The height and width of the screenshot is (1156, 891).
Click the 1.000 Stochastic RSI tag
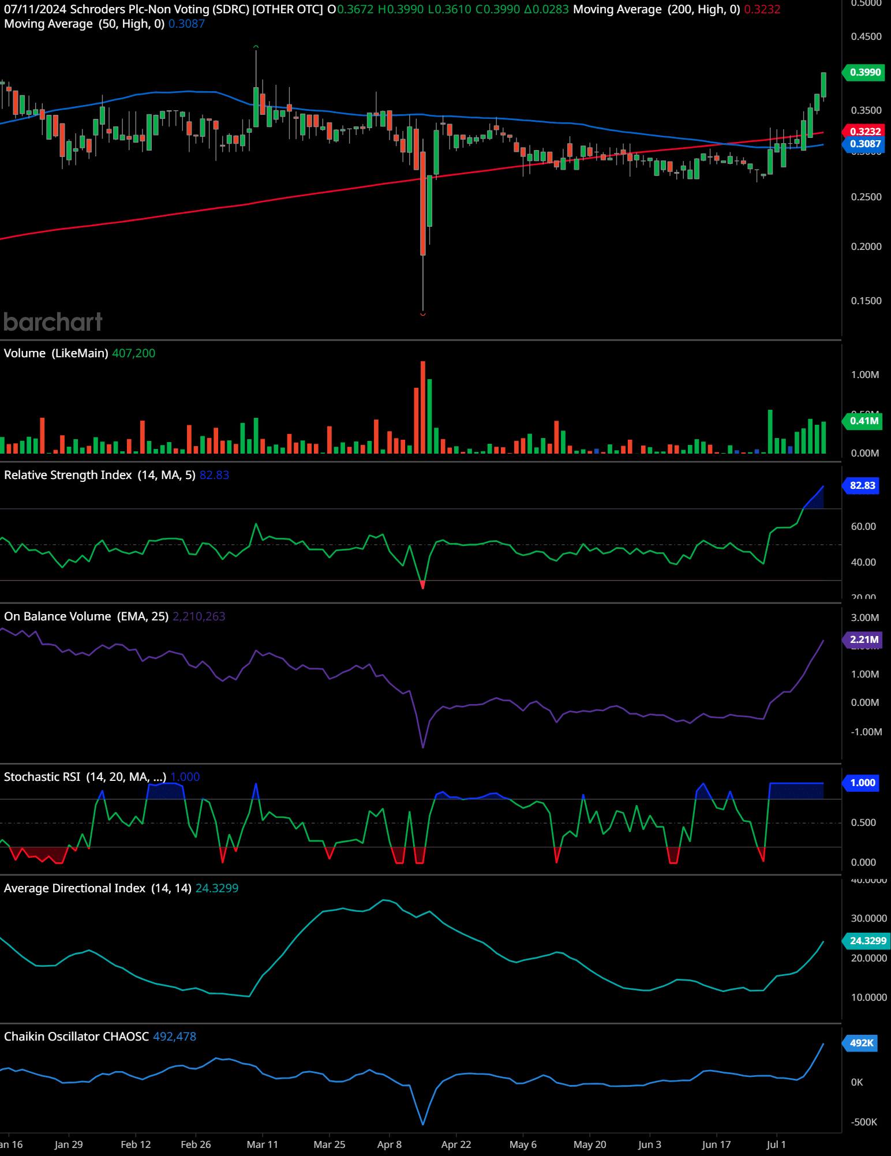pyautogui.click(x=861, y=783)
